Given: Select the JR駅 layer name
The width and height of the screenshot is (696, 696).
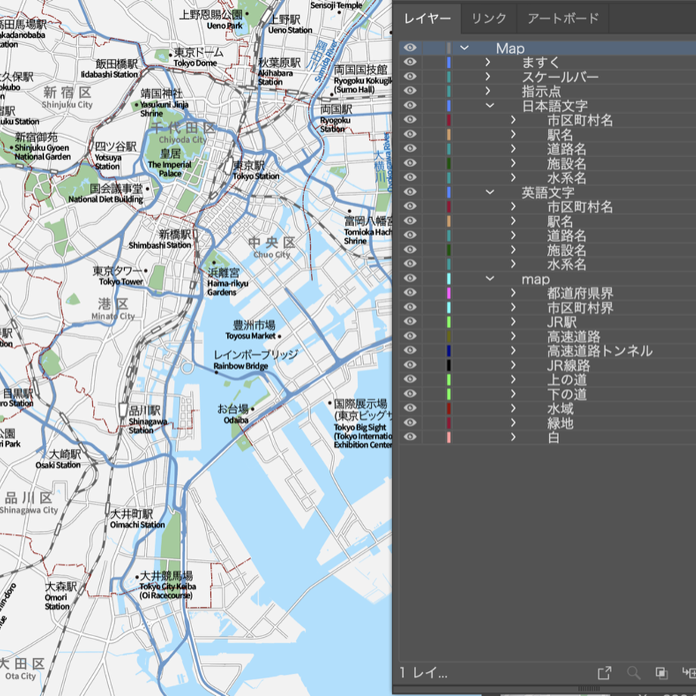Looking at the screenshot, I should (561, 322).
